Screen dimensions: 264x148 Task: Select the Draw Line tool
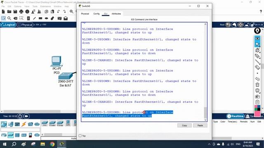pos(34,18)
